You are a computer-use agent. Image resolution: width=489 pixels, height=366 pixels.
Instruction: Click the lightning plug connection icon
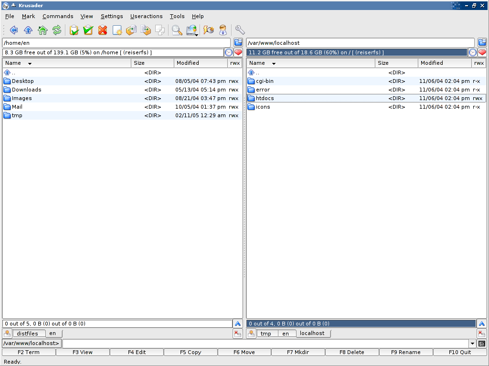tap(208, 30)
